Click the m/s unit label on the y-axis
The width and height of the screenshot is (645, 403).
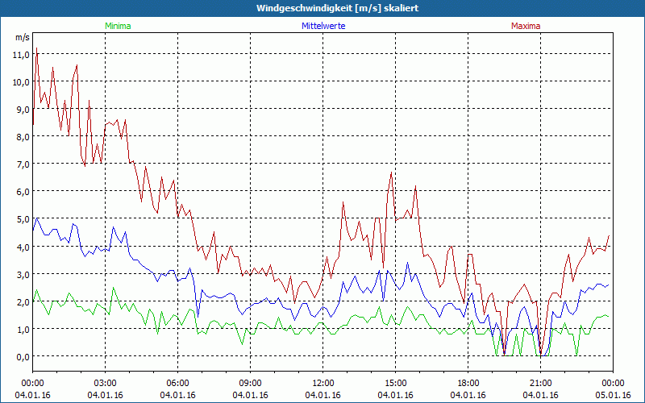(x=23, y=37)
